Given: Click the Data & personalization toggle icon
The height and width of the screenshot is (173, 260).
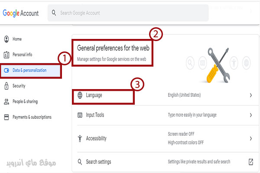Looking at the screenshot, I should (6, 70).
